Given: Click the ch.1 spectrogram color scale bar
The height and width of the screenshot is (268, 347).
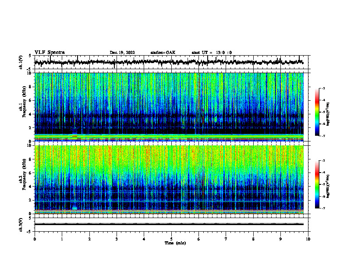Looking at the screenshot, I should pos(317,112).
